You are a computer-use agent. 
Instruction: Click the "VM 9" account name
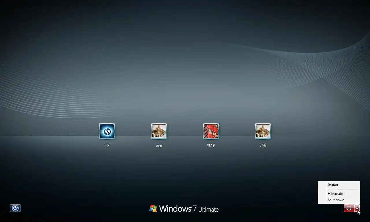(x=211, y=145)
